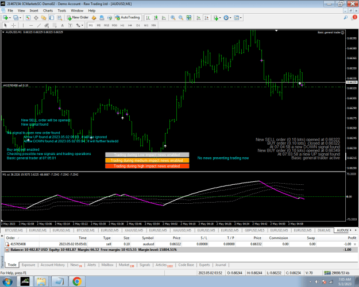This screenshot has height=287, width=359.
Task: Open the GBPUSD,M15 chart tab
Action: pos(254,230)
